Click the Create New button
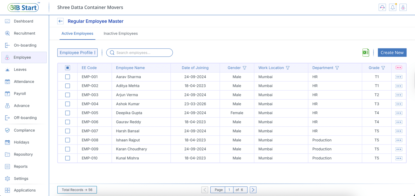Screen dimensions: 415x196 392,53
